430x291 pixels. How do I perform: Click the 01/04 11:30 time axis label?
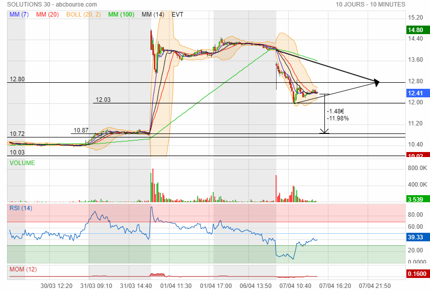pos(176,286)
